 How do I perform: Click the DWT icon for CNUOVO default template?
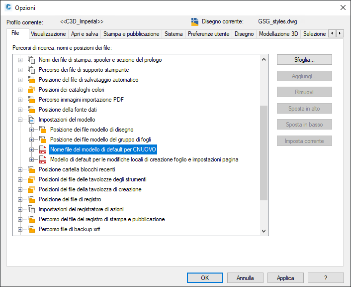click(x=43, y=149)
